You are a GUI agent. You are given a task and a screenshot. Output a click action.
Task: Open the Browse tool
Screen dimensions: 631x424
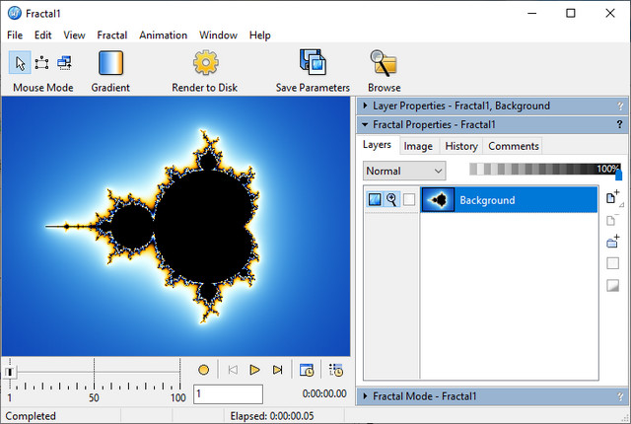pyautogui.click(x=384, y=63)
